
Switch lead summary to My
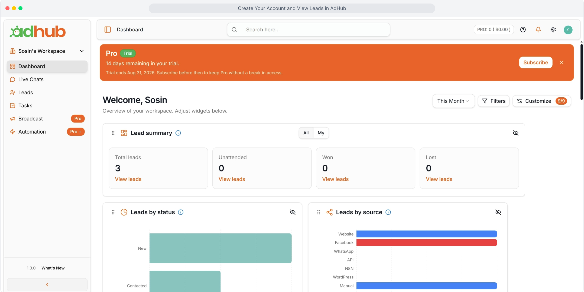321,133
